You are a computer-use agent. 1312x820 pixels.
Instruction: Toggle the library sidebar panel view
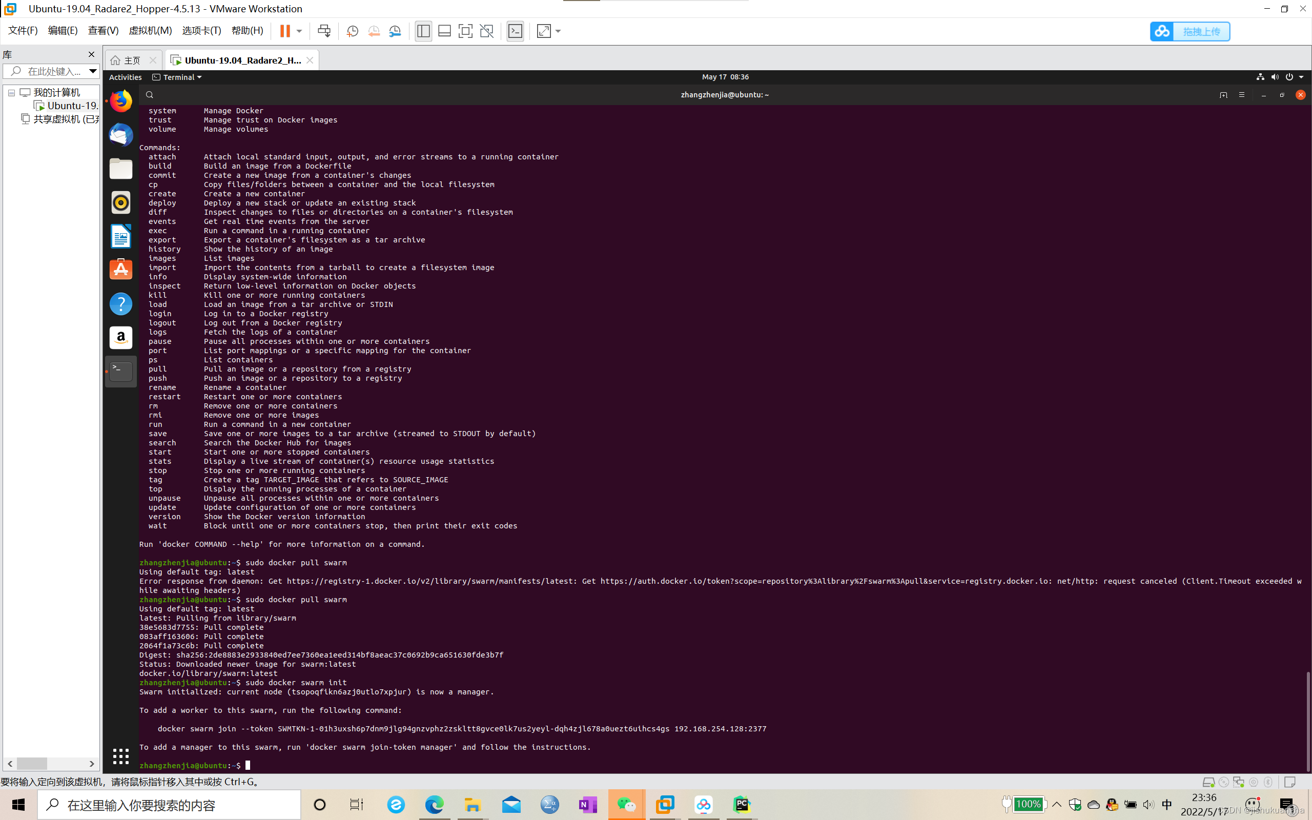click(x=423, y=31)
